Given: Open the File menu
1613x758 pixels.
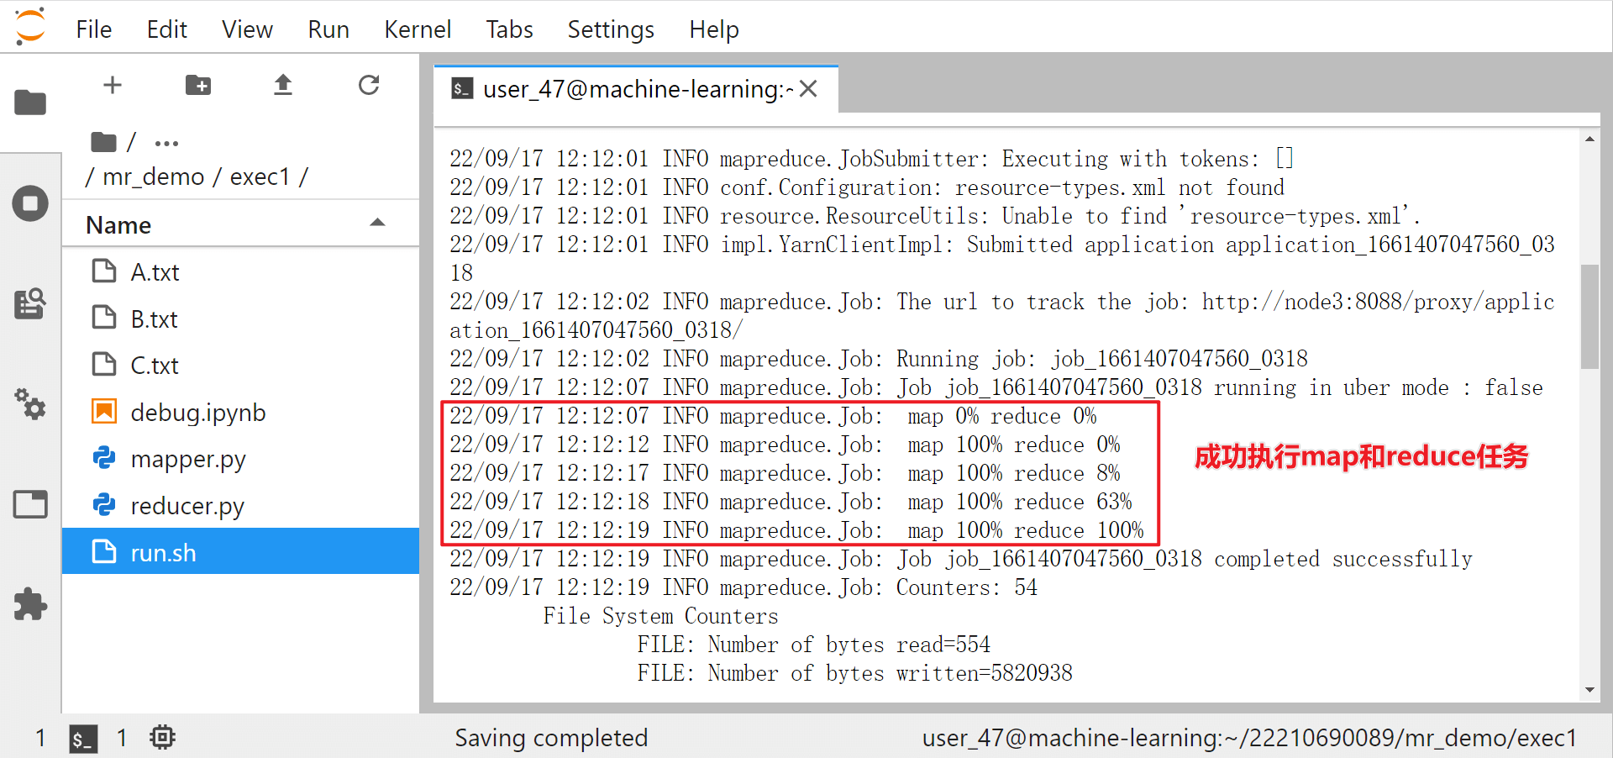Looking at the screenshot, I should [x=93, y=29].
